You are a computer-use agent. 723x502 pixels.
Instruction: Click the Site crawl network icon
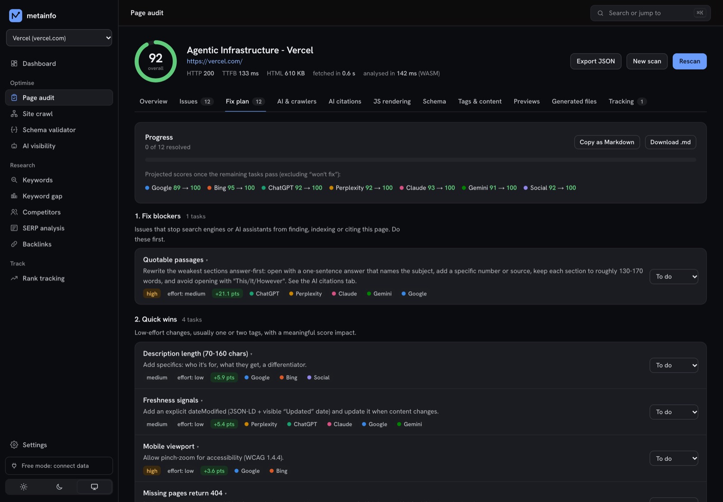coord(14,114)
